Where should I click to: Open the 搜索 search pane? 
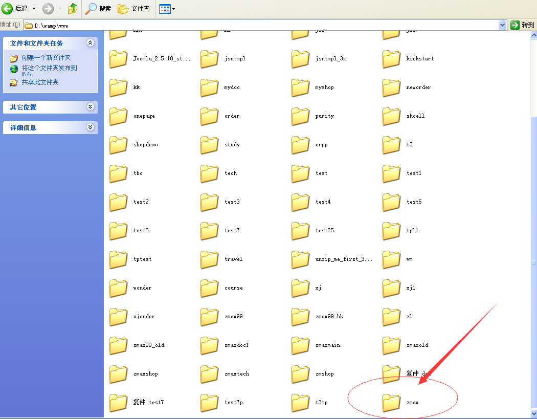[98, 9]
